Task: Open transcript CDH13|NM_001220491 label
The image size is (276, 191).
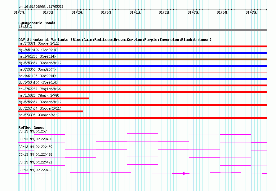Action: coord(35,162)
